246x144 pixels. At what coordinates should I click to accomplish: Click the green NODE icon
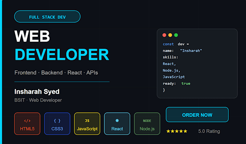click(147, 121)
